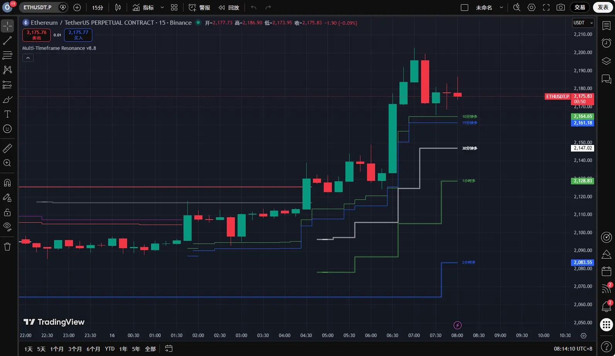
Task: Click the lightning event marker on the time axis
Action: (x=457, y=325)
